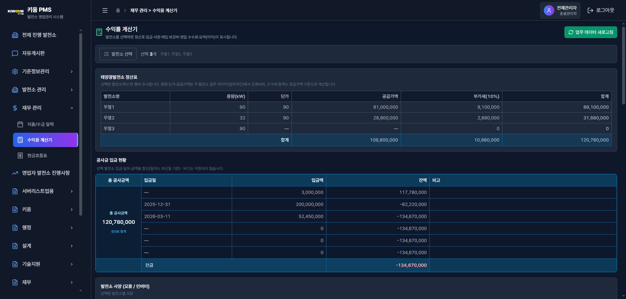Image resolution: width=626 pixels, height=299 pixels.
Task: Expand the 키움 chevron
Action: pos(72,210)
